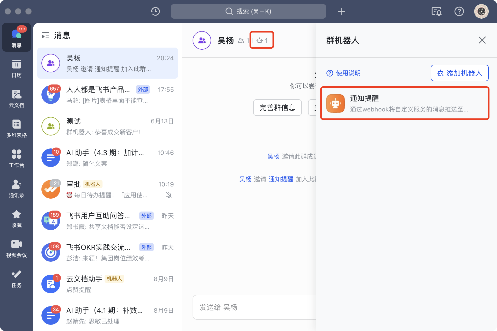Viewport: 497px width, 331px height.
Task: Open the 审批 bot conversation
Action: pos(108,189)
